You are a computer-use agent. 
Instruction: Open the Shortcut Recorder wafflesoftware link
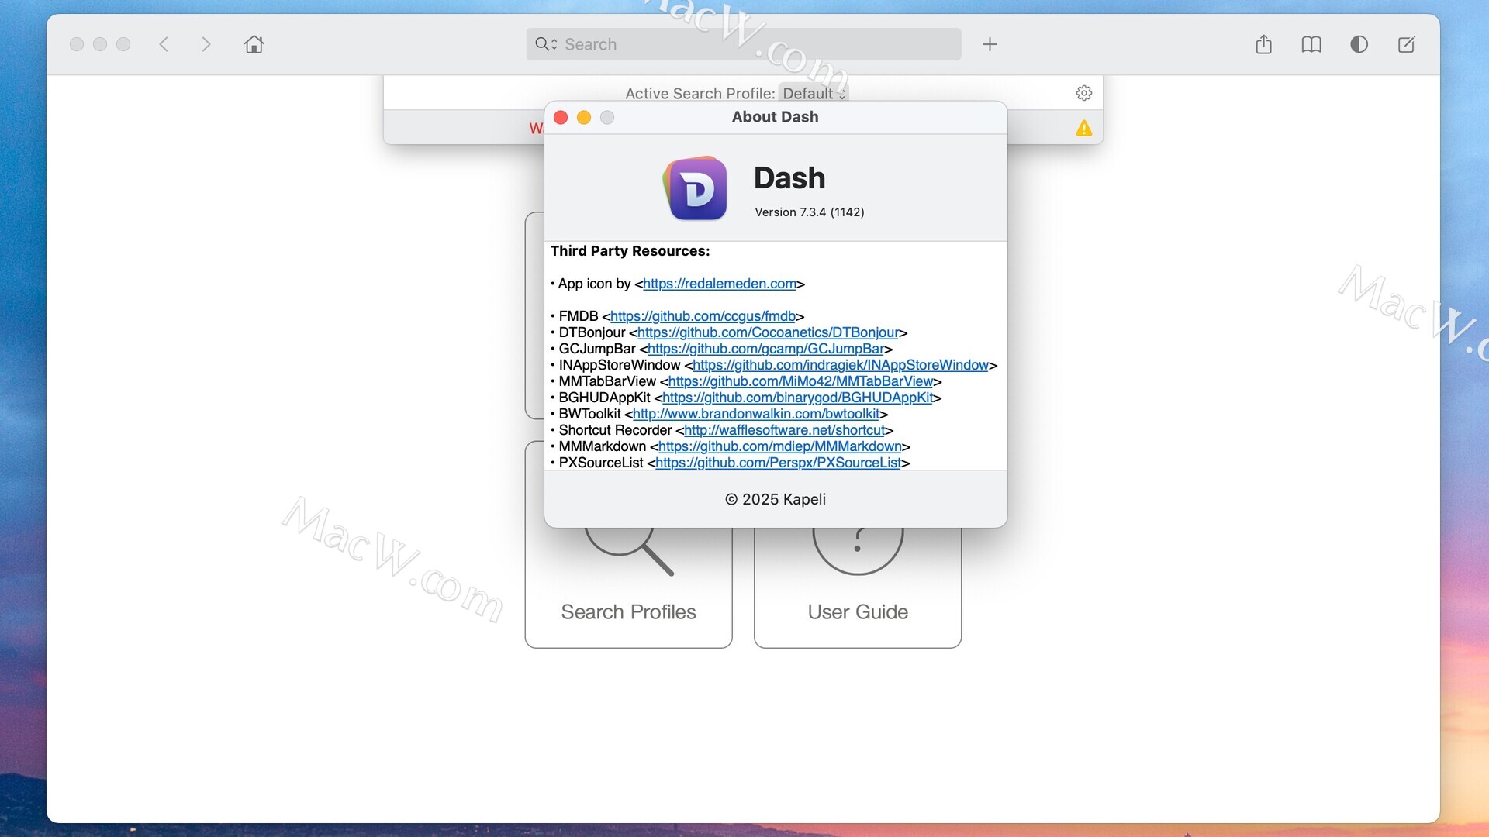coord(784,430)
